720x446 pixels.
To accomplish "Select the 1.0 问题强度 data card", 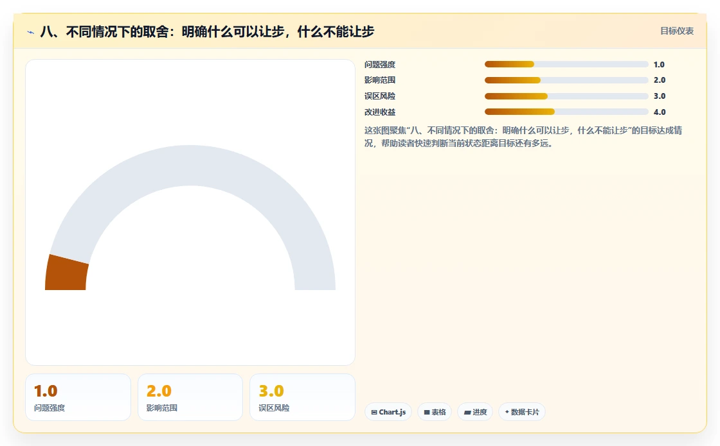I will pos(78,397).
